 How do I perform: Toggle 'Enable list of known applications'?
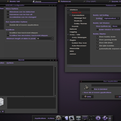[8, 25]
